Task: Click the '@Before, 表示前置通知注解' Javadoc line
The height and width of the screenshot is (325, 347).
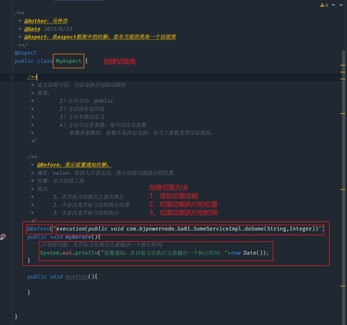Action: (x=74, y=165)
